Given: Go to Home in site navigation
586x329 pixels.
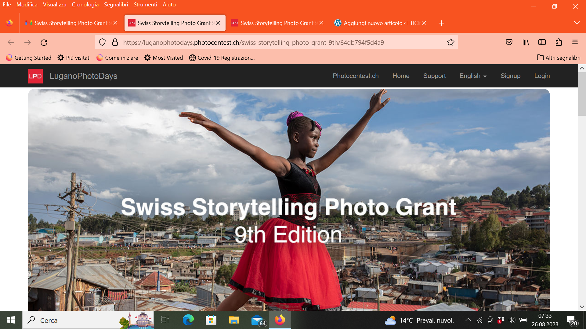Looking at the screenshot, I should tap(401, 76).
